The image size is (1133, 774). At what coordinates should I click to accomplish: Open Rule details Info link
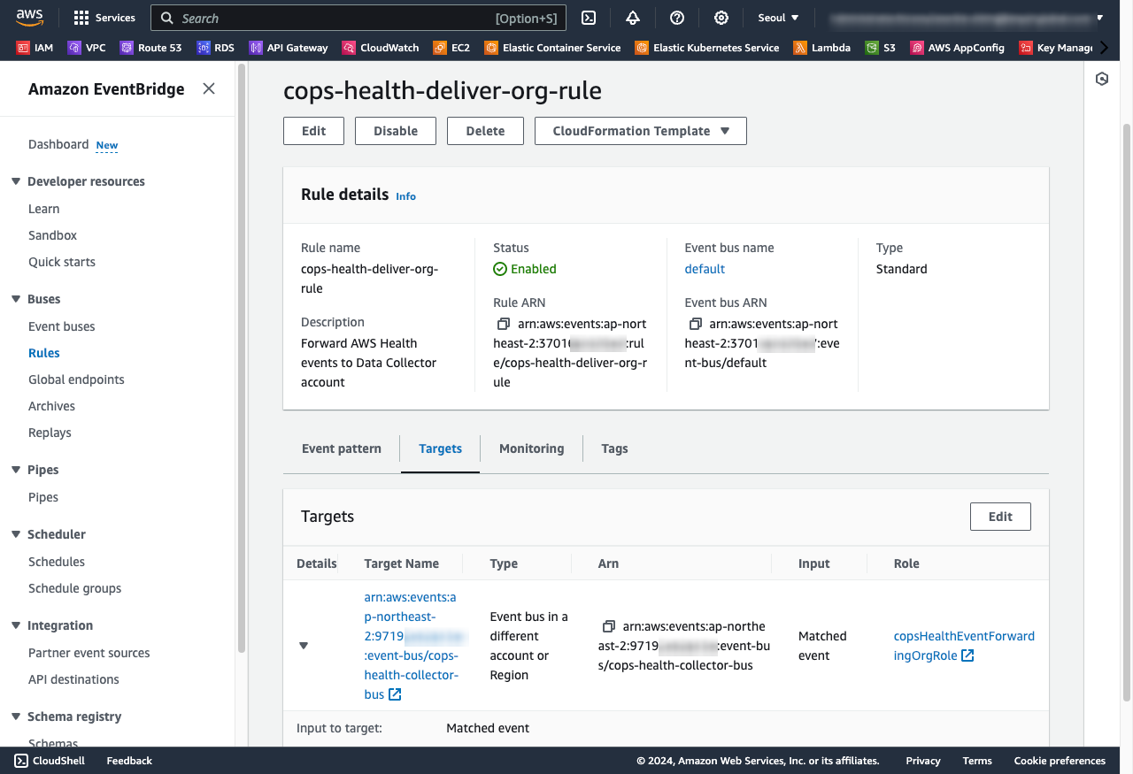pyautogui.click(x=405, y=196)
